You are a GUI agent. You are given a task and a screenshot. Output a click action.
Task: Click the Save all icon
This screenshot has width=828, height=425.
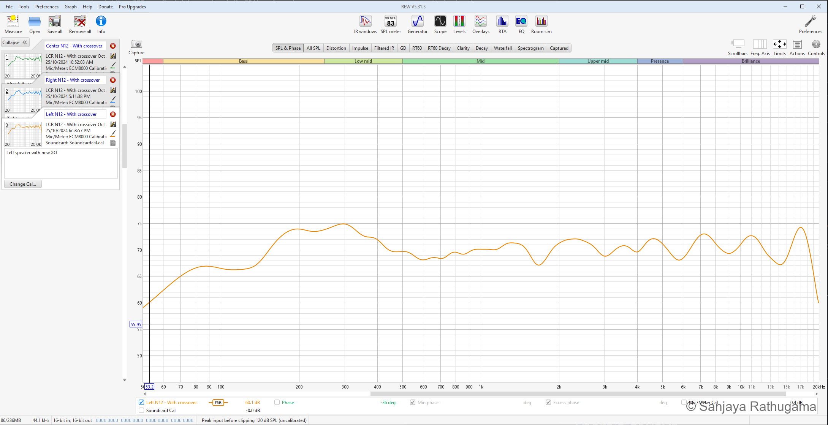pos(55,22)
